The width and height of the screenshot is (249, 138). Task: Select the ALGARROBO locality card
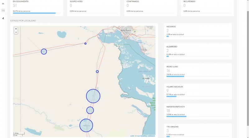pos(198,51)
